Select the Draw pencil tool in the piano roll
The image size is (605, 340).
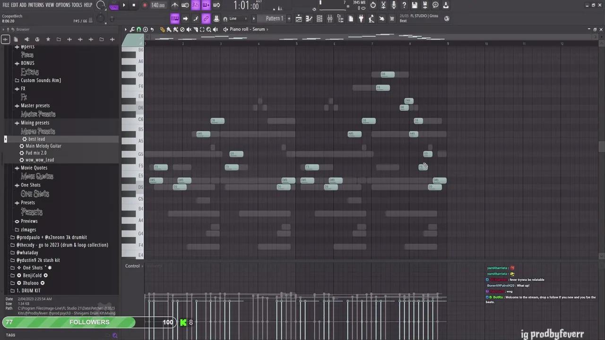click(162, 29)
